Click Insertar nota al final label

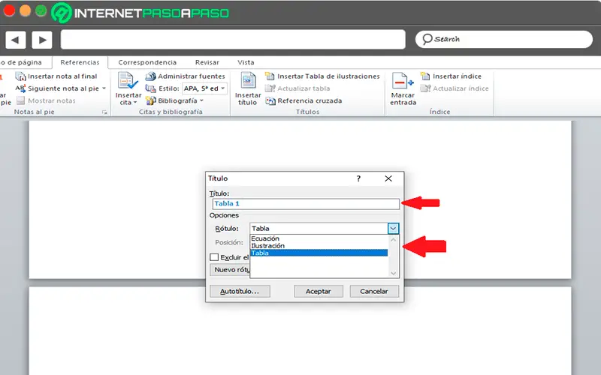(62, 76)
